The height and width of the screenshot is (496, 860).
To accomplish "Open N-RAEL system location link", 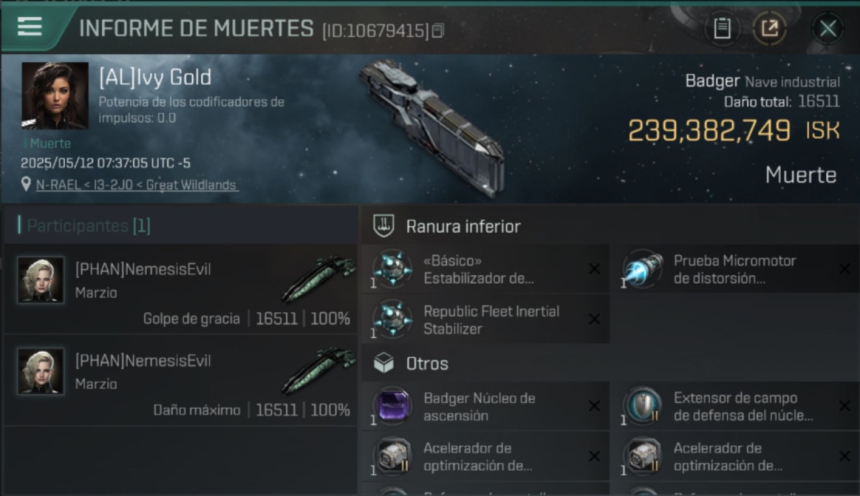I will pos(136,185).
